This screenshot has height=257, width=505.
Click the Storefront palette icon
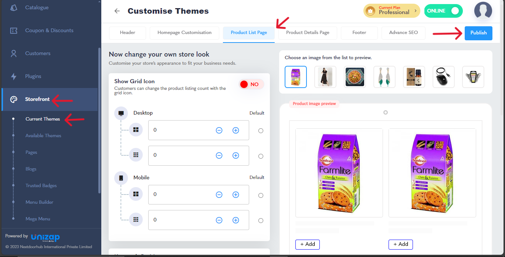[x=14, y=99]
